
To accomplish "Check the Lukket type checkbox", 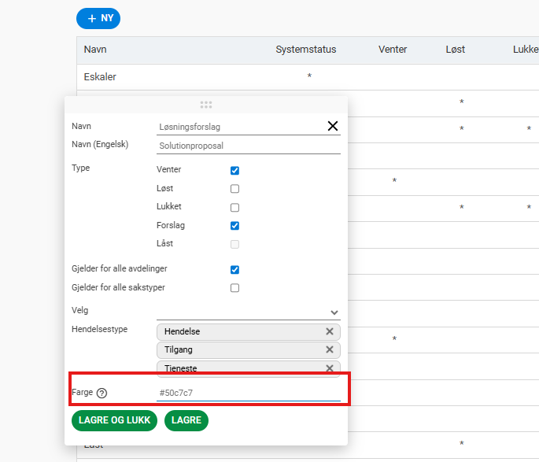I will point(234,208).
